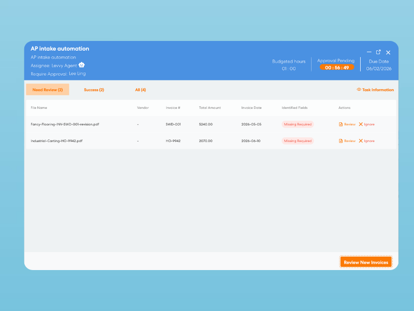Click the Levvy Agent robot icon

(x=82, y=65)
